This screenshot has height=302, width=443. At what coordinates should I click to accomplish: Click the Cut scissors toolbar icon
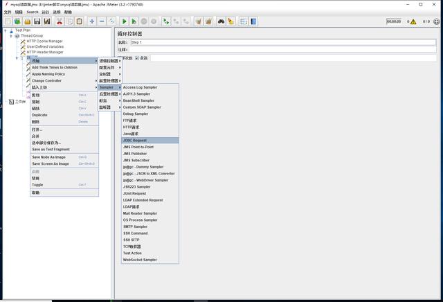(60, 21)
